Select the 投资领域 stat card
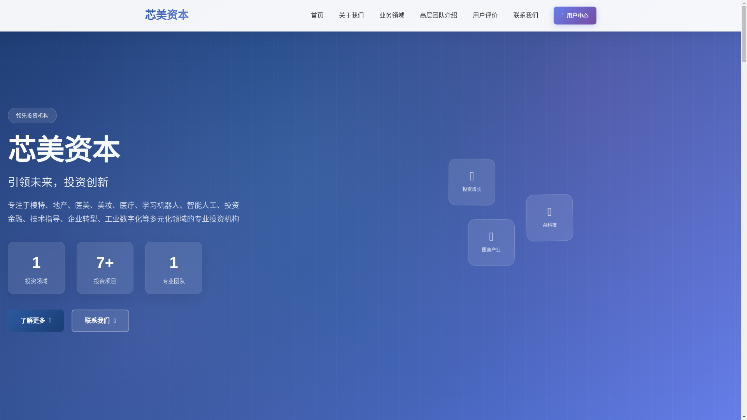747x420 pixels. (x=36, y=268)
